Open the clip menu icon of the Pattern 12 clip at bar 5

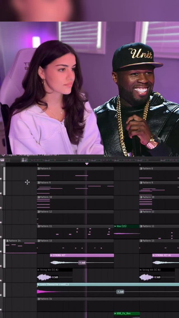38,212
